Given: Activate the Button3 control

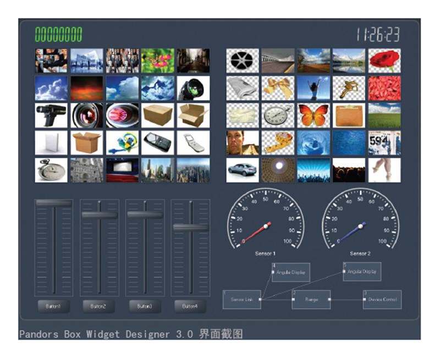Looking at the screenshot, I should [145, 306].
